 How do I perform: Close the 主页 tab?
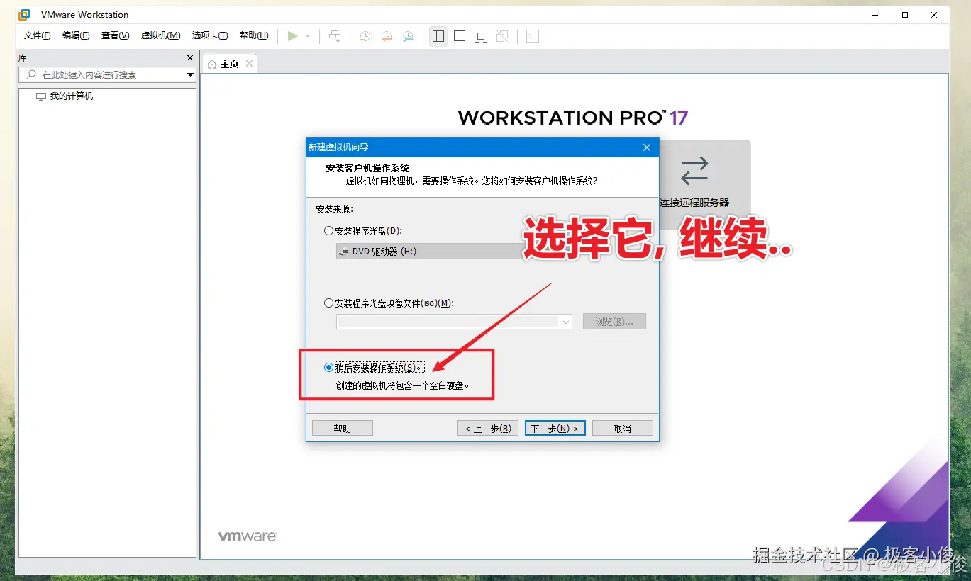click(x=249, y=64)
